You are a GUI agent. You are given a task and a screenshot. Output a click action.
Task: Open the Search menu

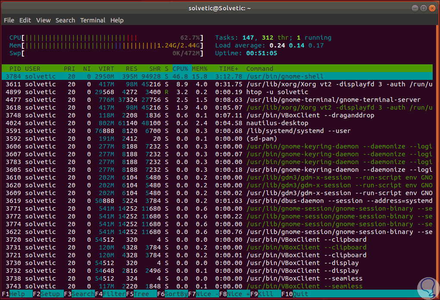(65, 20)
